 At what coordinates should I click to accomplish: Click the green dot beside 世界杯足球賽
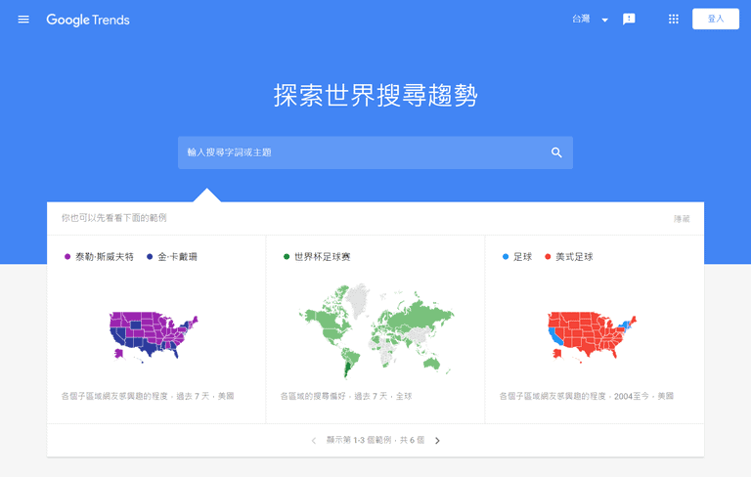click(x=287, y=257)
